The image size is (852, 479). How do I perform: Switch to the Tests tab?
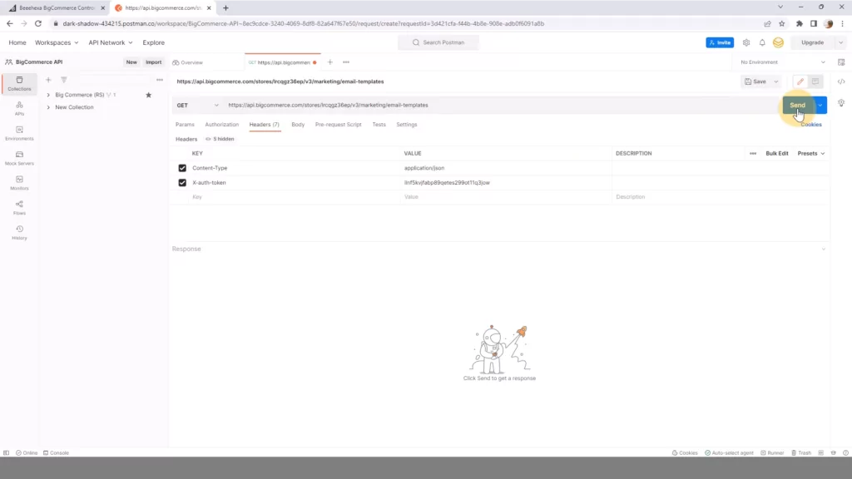(379, 125)
